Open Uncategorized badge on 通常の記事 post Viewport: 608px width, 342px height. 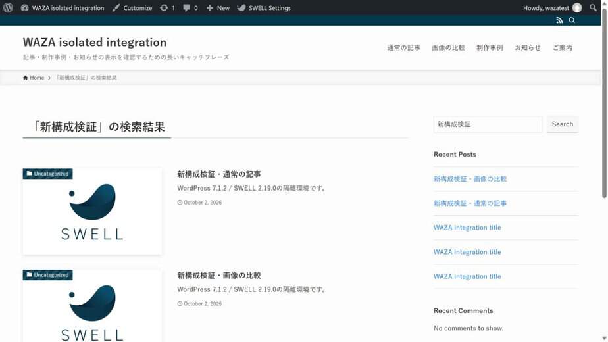(x=47, y=174)
